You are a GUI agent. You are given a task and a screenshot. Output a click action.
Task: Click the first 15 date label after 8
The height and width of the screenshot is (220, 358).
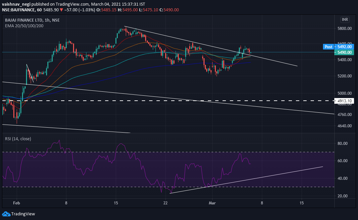click(x=116, y=203)
